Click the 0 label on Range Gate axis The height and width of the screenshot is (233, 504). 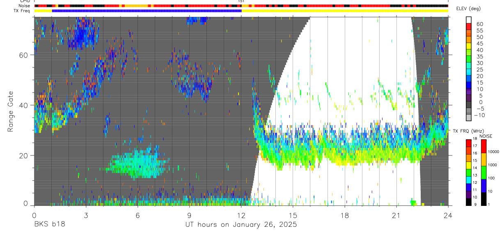pyautogui.click(x=26, y=203)
